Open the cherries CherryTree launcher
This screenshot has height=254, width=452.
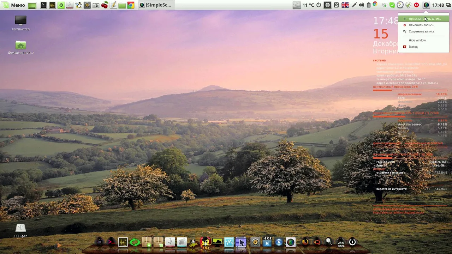click(105, 5)
